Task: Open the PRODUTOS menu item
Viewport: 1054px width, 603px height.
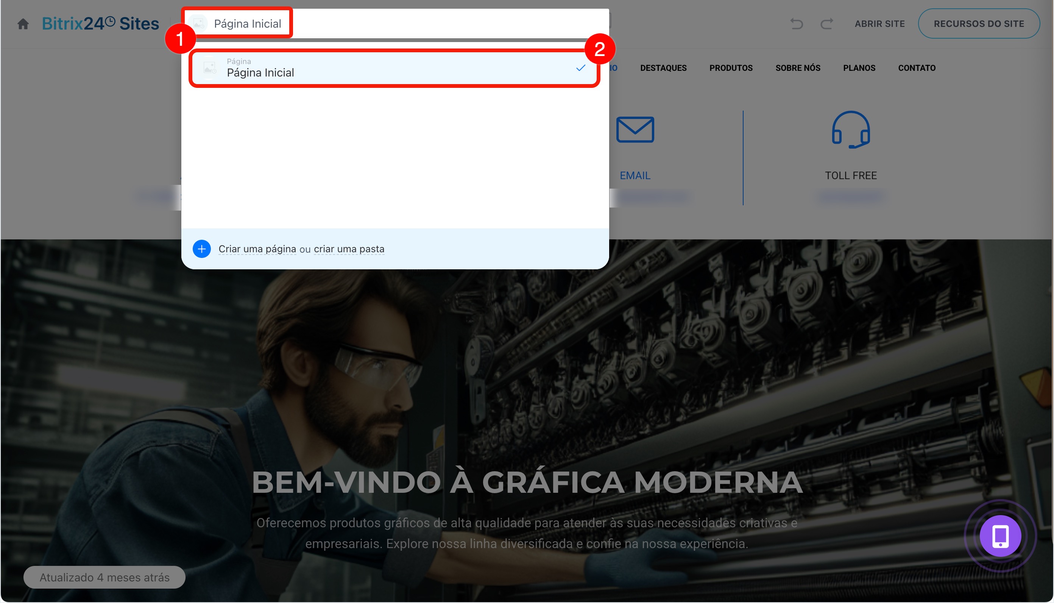Action: (x=731, y=68)
